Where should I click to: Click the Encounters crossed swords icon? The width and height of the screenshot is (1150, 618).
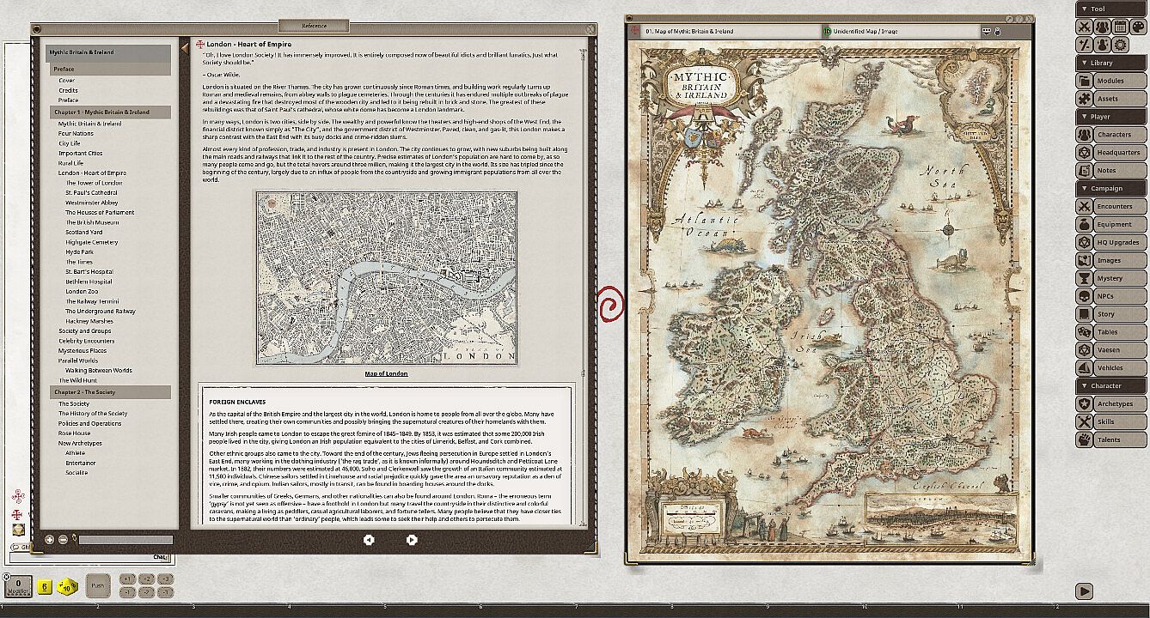[x=1084, y=206]
